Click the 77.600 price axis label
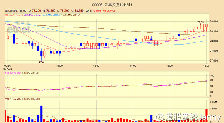The width and height of the screenshot is (224, 123). click(214, 60)
